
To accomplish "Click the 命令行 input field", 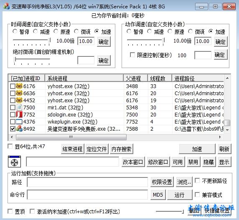I will point(87,195).
